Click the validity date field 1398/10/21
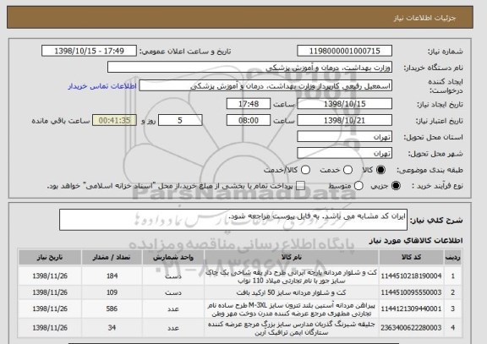The width and height of the screenshot is (487, 344). tap(344, 120)
